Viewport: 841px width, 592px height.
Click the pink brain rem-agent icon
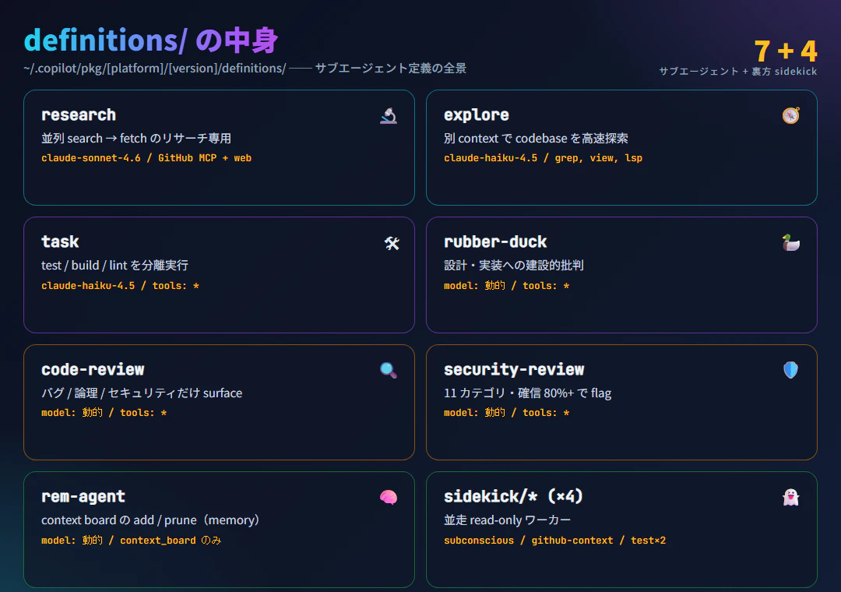pyautogui.click(x=389, y=498)
